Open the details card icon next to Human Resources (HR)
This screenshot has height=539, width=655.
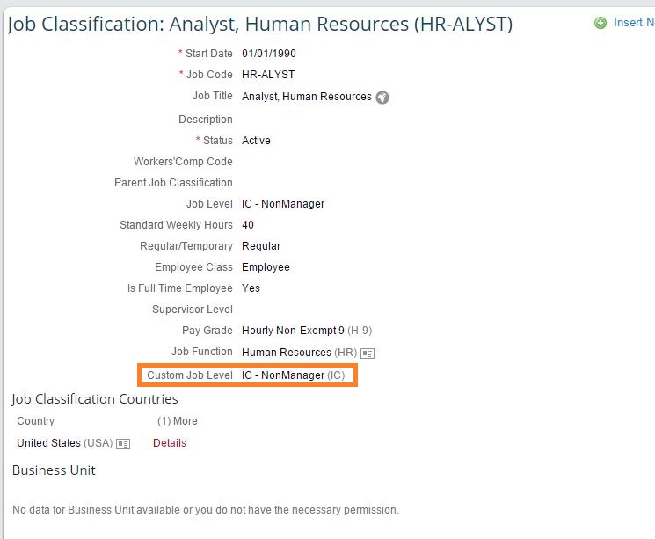point(368,353)
